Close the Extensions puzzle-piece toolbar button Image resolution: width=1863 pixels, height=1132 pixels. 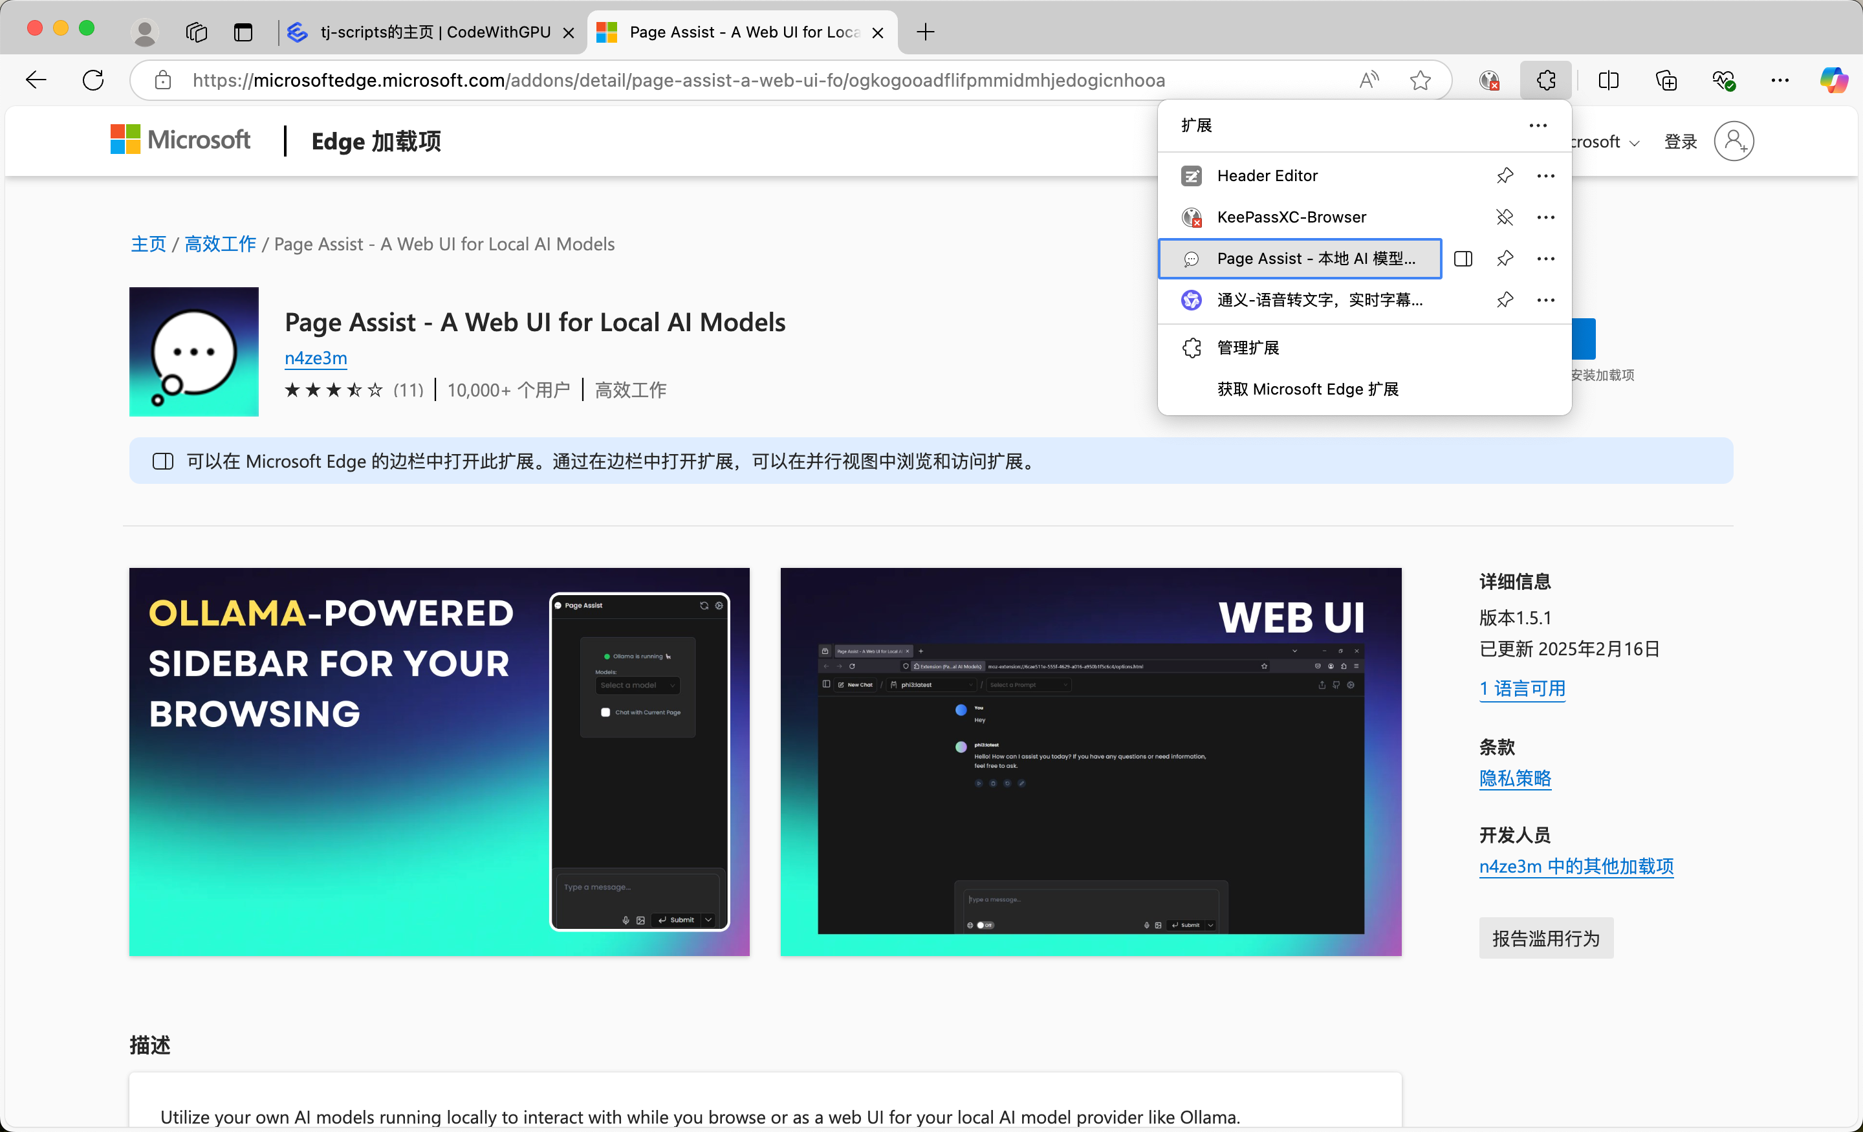click(x=1546, y=80)
